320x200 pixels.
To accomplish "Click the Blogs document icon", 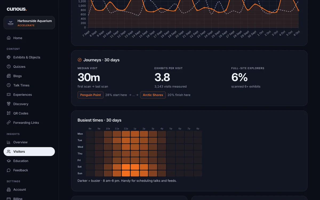I will click(x=9, y=76).
